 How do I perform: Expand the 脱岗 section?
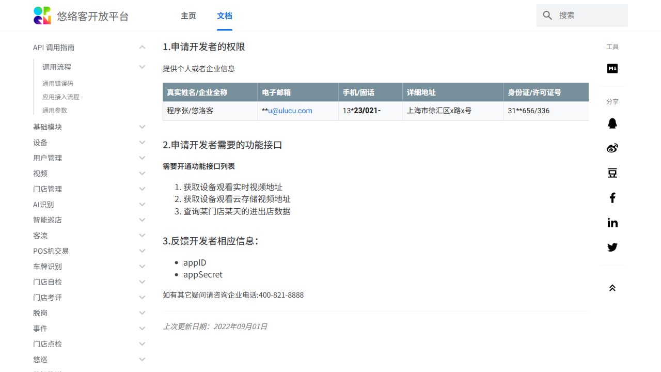[142, 313]
